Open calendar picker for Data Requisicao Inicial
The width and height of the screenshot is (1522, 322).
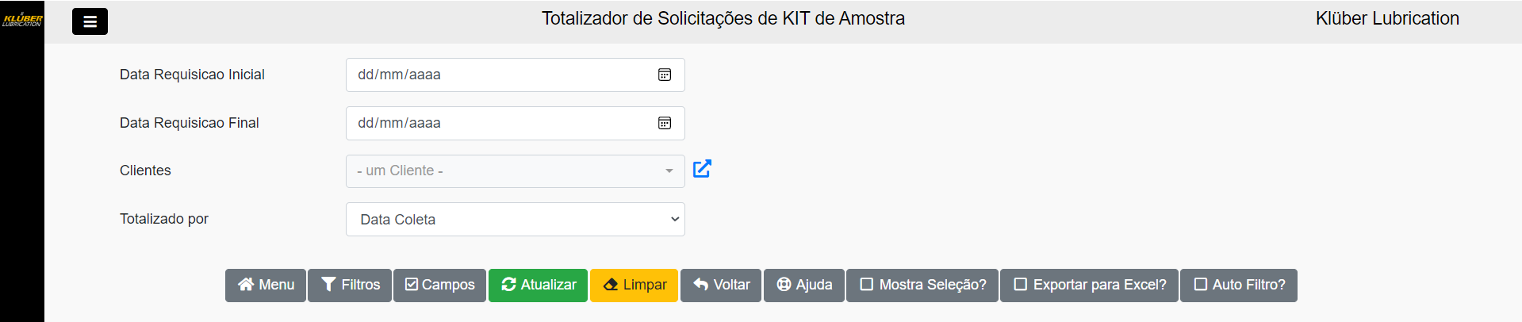pyautogui.click(x=665, y=75)
